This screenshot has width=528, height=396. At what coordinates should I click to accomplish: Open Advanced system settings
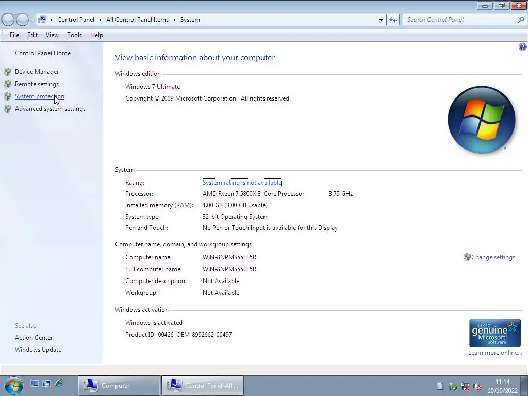(x=50, y=109)
